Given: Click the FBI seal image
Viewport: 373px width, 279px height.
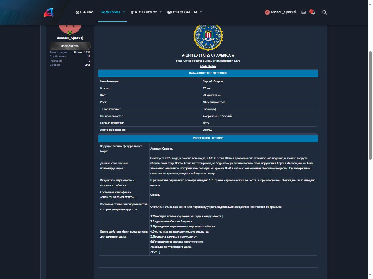Looking at the screenshot, I should 208,37.
